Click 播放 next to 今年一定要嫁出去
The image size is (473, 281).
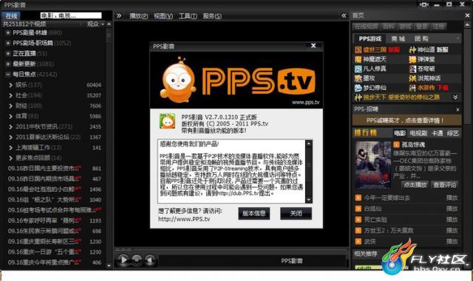pyautogui.click(x=452, y=198)
